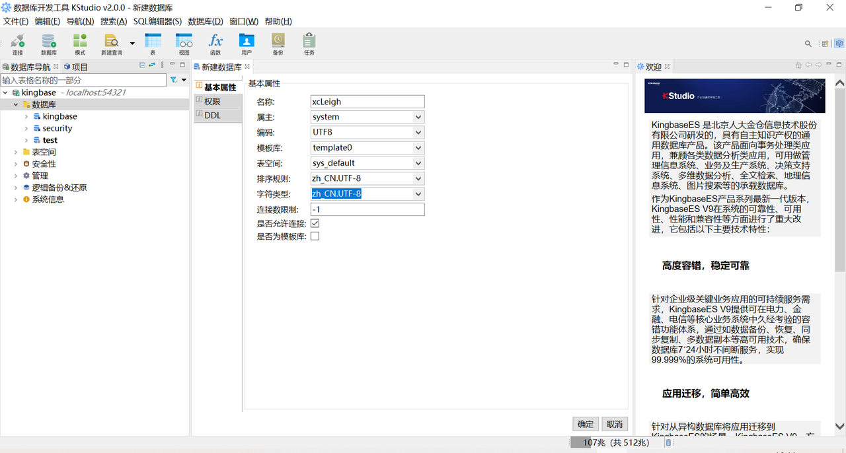The height and width of the screenshot is (453, 846).
Task: Click the navigator view menu dots icon
Action: point(163,65)
